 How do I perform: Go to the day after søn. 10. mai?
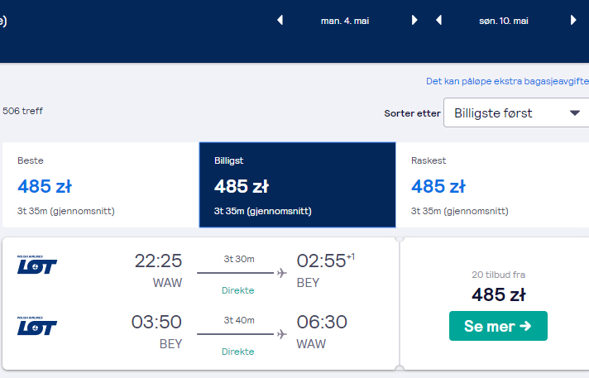pyautogui.click(x=573, y=21)
